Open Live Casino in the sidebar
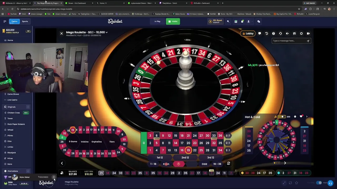 (12, 100)
